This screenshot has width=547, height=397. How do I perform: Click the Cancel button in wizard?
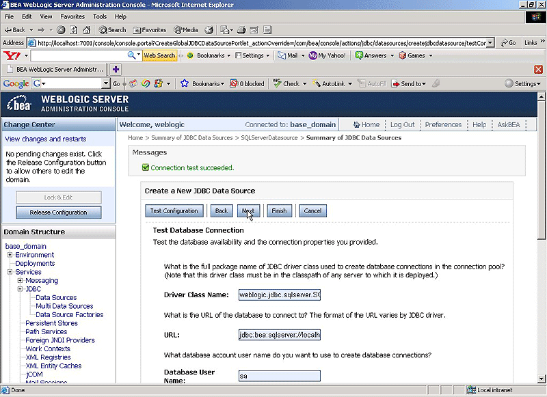coord(312,211)
